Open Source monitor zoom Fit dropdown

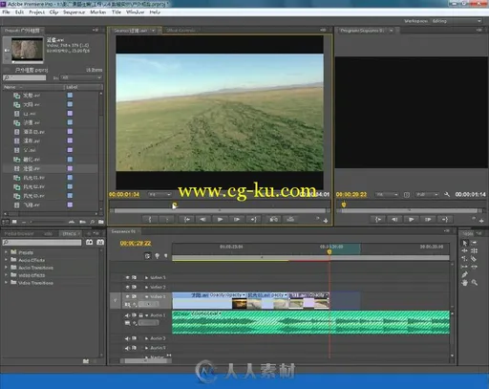click(159, 194)
